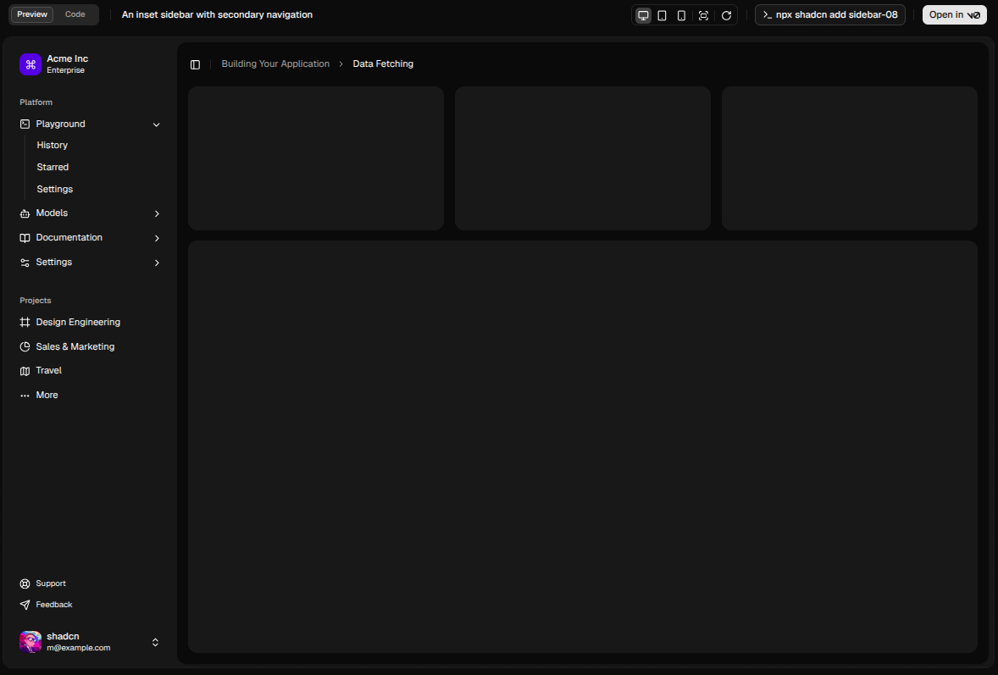
Task: Select the Preview tab
Action: [x=32, y=14]
